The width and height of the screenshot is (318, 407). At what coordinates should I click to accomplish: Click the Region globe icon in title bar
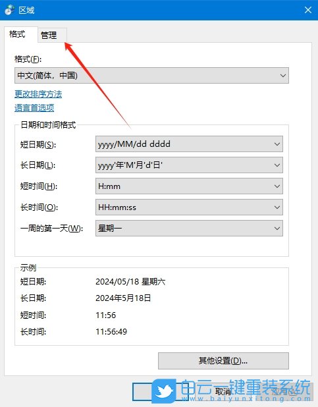(x=10, y=10)
